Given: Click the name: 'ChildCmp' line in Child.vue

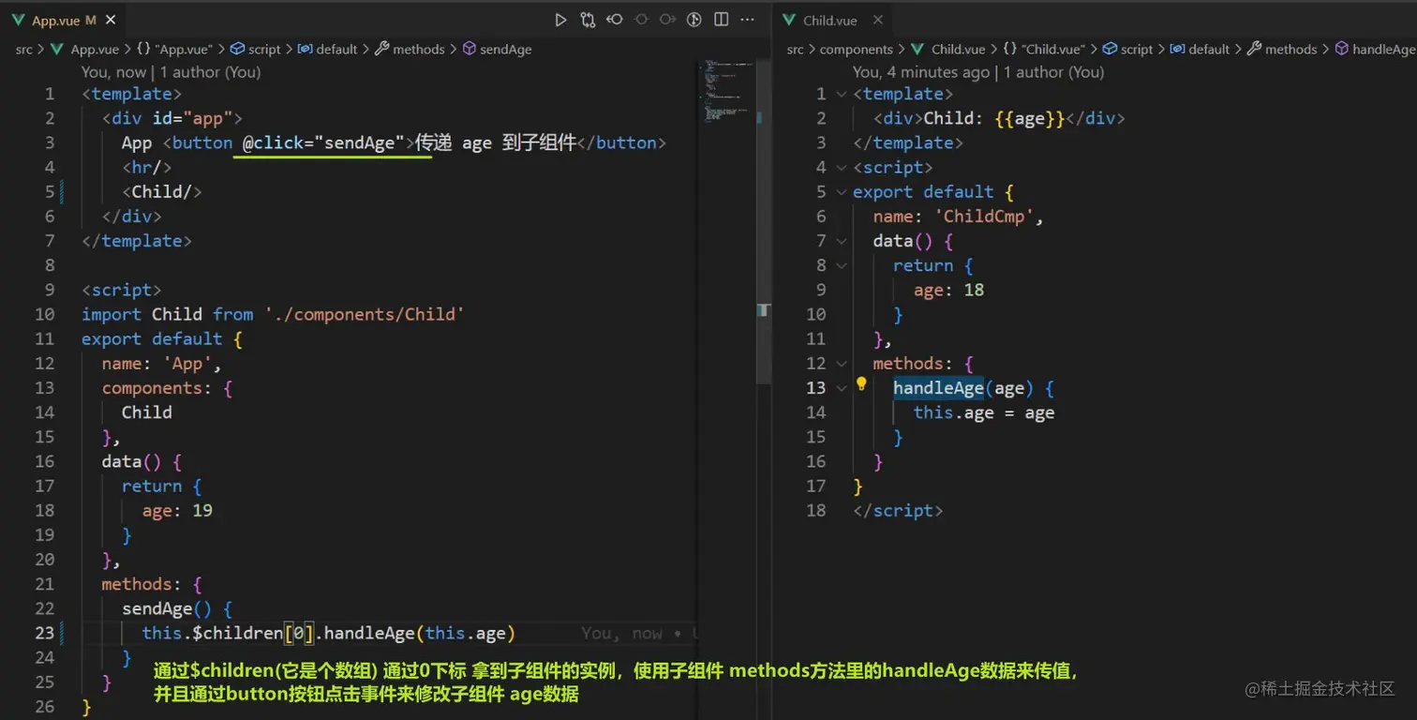Looking at the screenshot, I should [x=959, y=216].
